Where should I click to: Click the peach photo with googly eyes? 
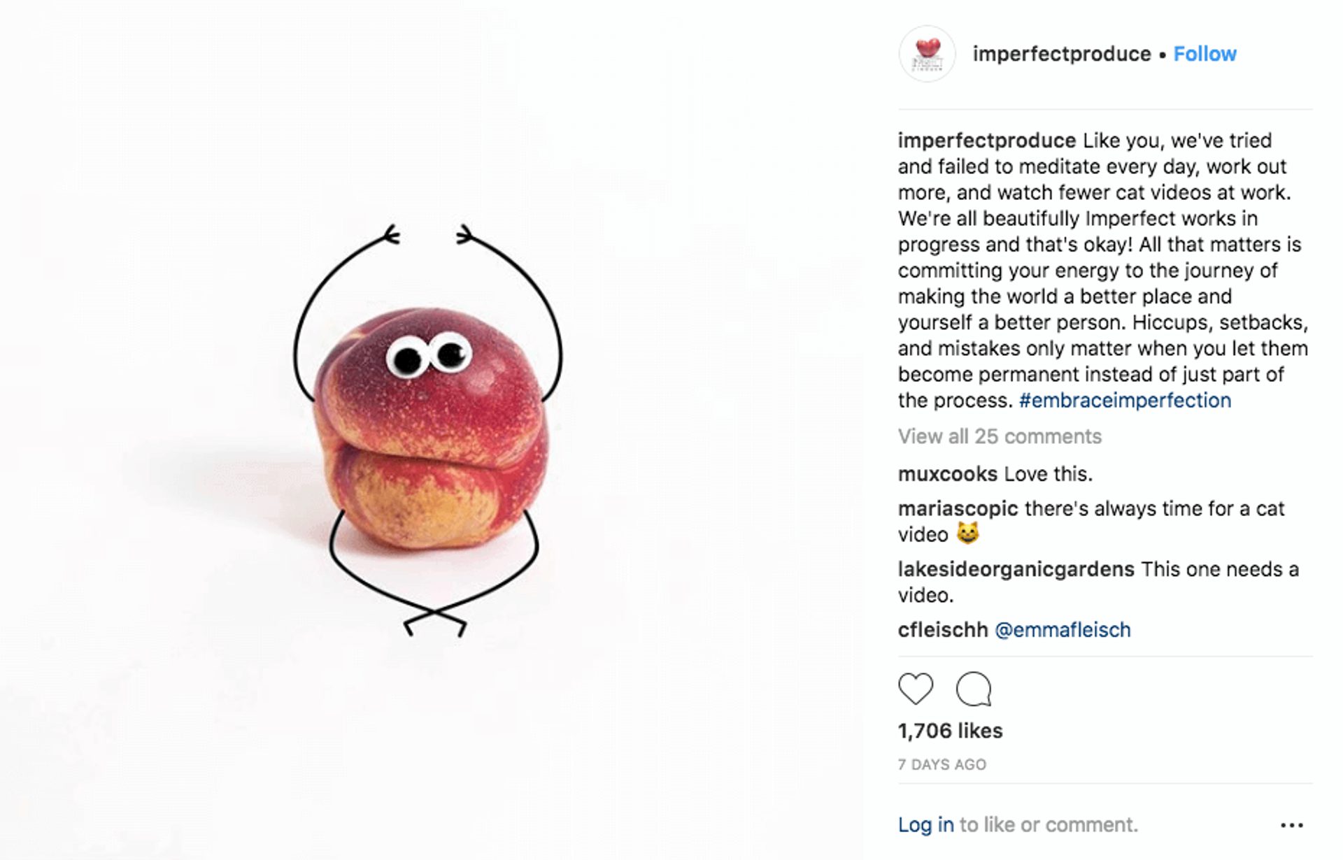point(430,427)
